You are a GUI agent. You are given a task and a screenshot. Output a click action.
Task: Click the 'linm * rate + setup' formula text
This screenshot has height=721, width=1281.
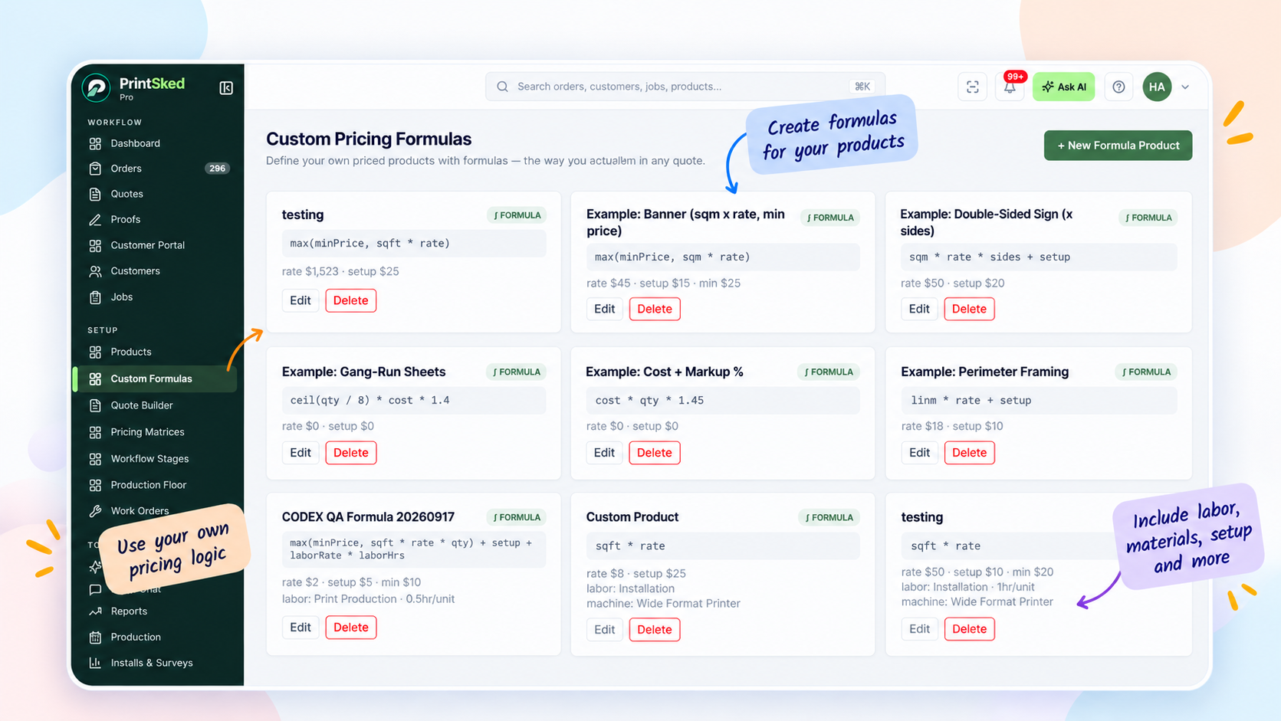tap(971, 400)
